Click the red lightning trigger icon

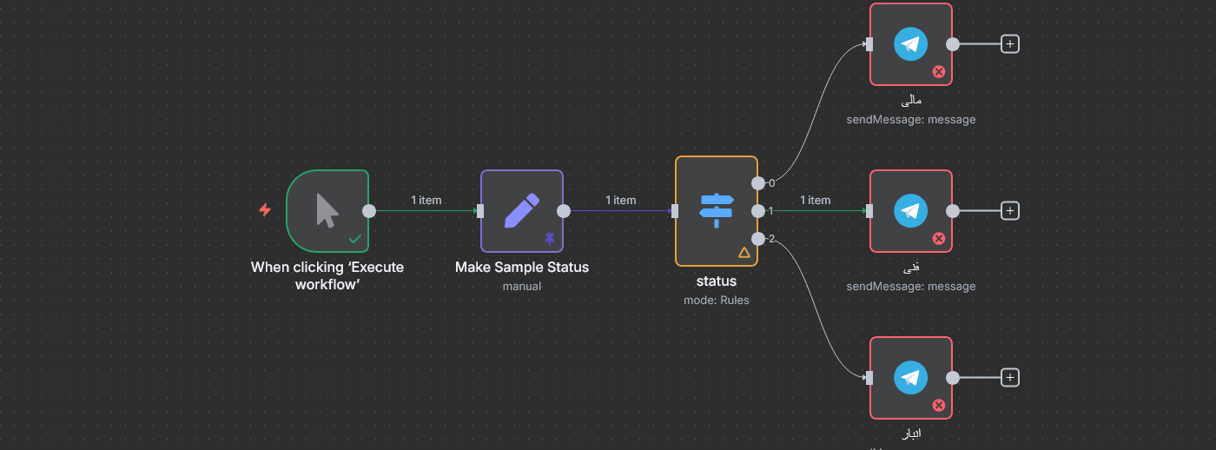point(265,210)
